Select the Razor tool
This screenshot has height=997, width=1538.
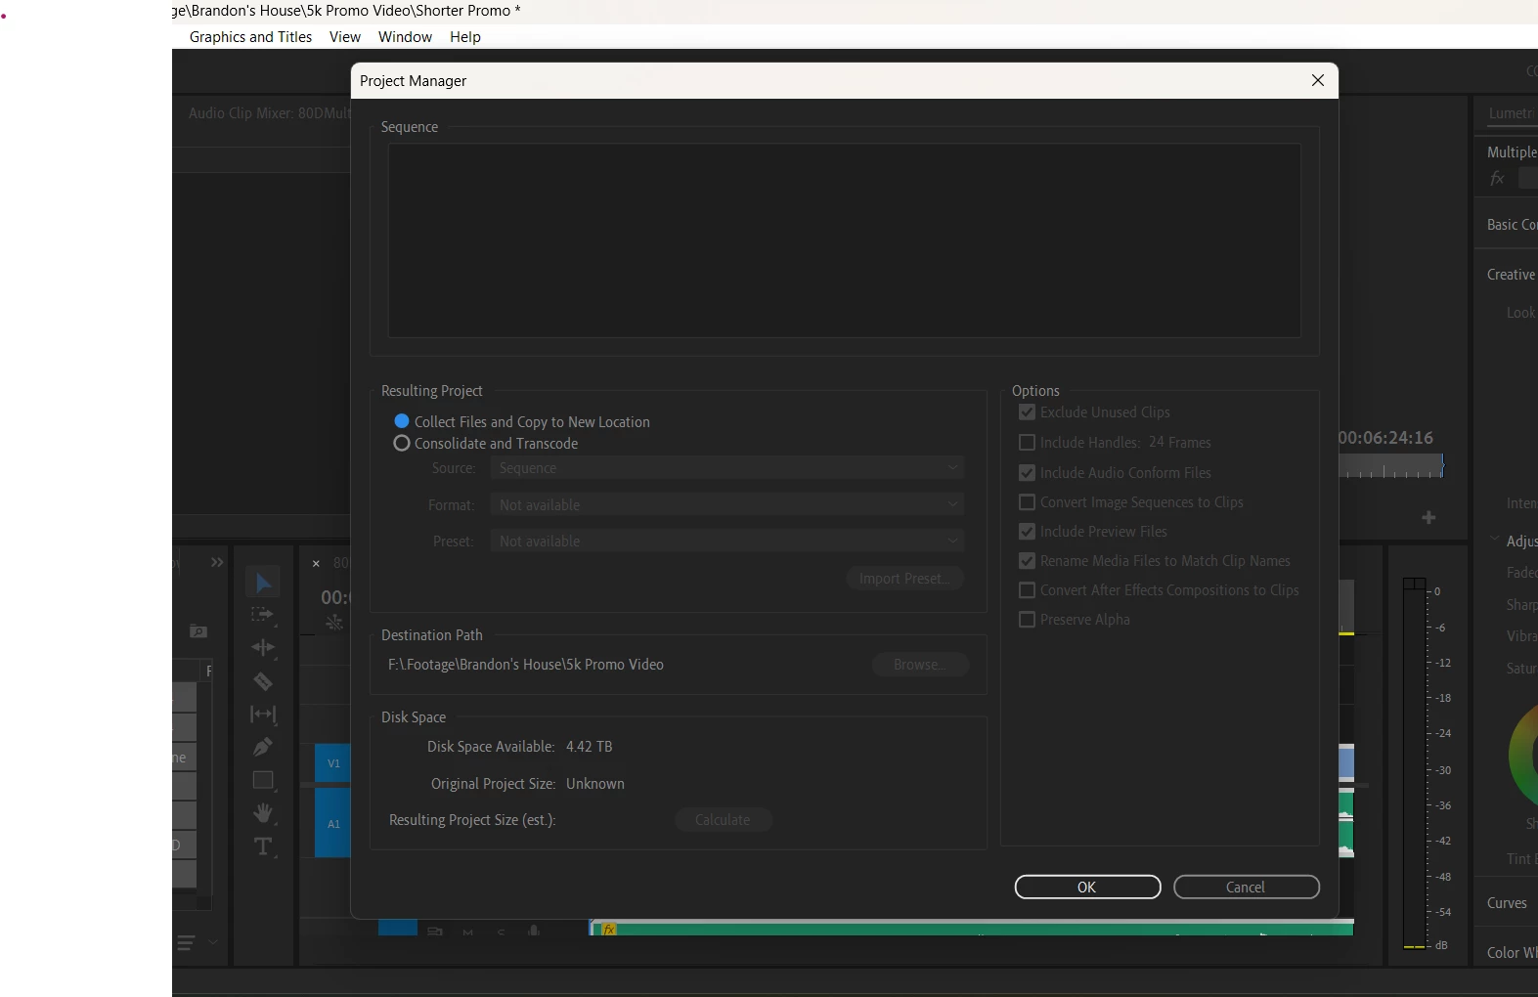[262, 681]
